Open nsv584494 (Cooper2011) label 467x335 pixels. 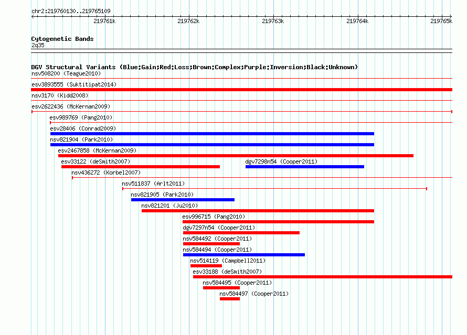pos(217,250)
